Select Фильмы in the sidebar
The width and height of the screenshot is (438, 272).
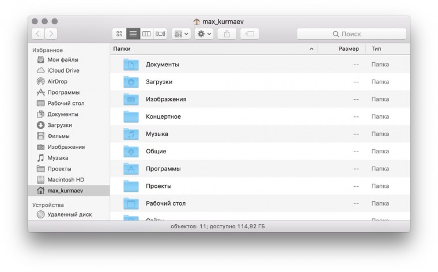pos(58,136)
